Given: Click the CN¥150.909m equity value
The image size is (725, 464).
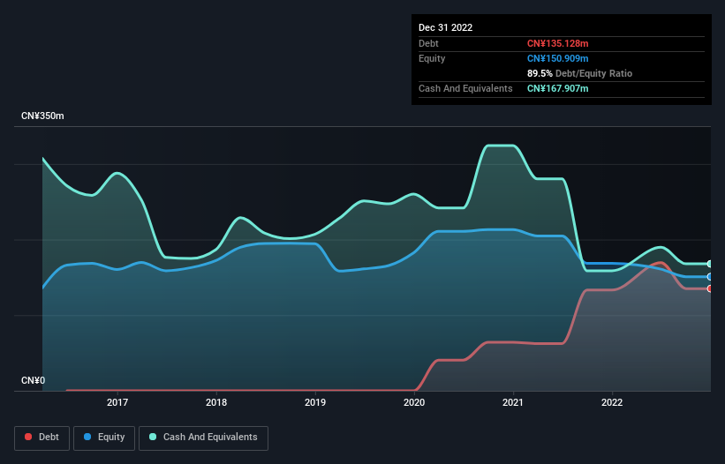Looking at the screenshot, I should tap(557, 58).
